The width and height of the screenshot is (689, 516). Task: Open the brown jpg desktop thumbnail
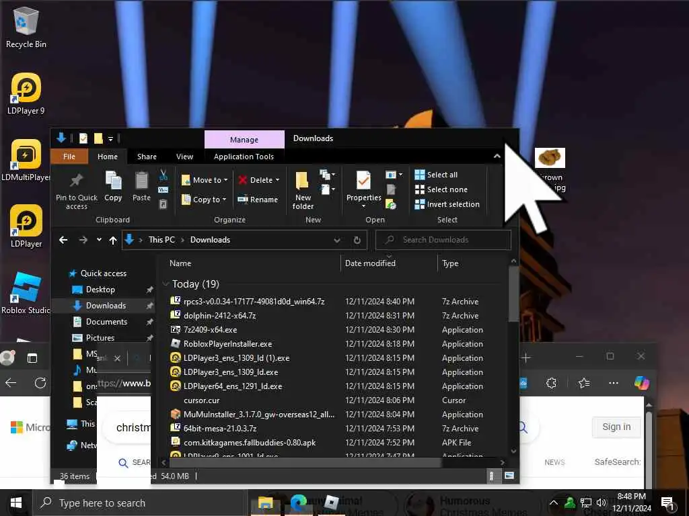[550, 159]
